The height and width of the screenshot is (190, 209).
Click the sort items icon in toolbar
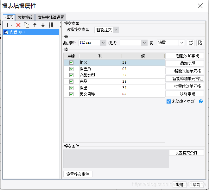51,25
